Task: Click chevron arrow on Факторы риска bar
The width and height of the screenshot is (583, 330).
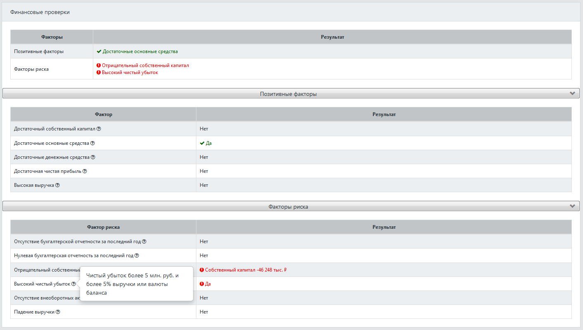Action: coord(572,206)
